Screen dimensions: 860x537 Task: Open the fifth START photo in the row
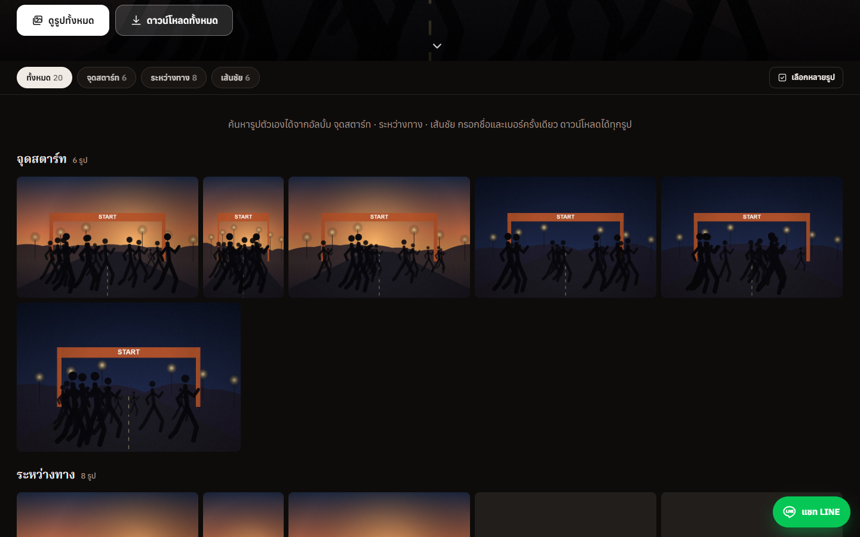[x=752, y=237]
